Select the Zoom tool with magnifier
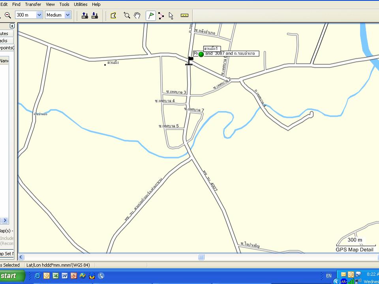This screenshot has width=379, height=284. [x=127, y=15]
